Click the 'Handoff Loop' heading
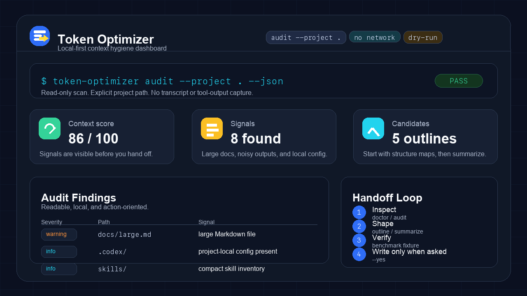Viewport: 527px width, 296px height. point(387,198)
